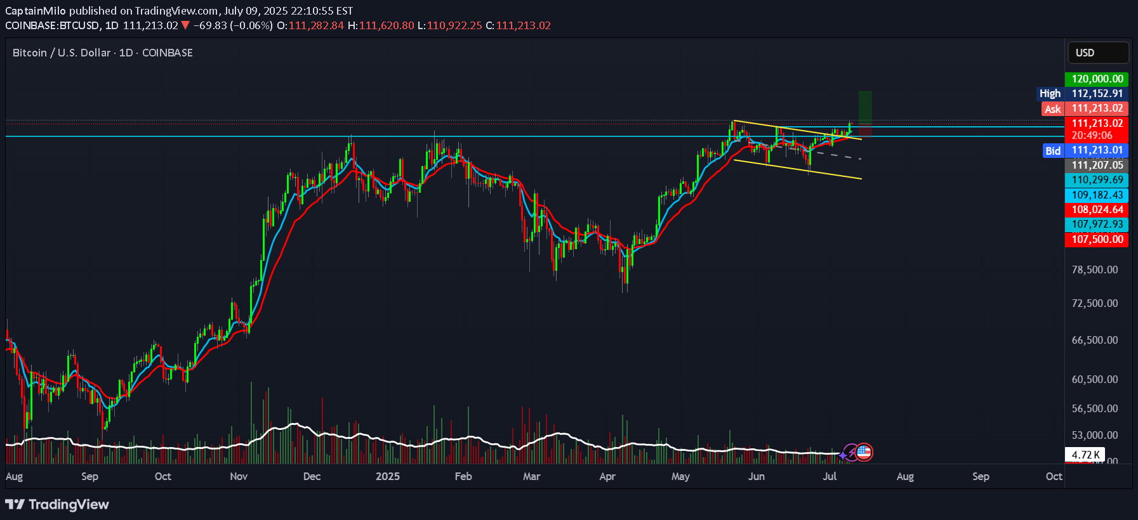Screen dimensions: 1138x520
Task: Click the Dec label on time axis
Action: 312,476
